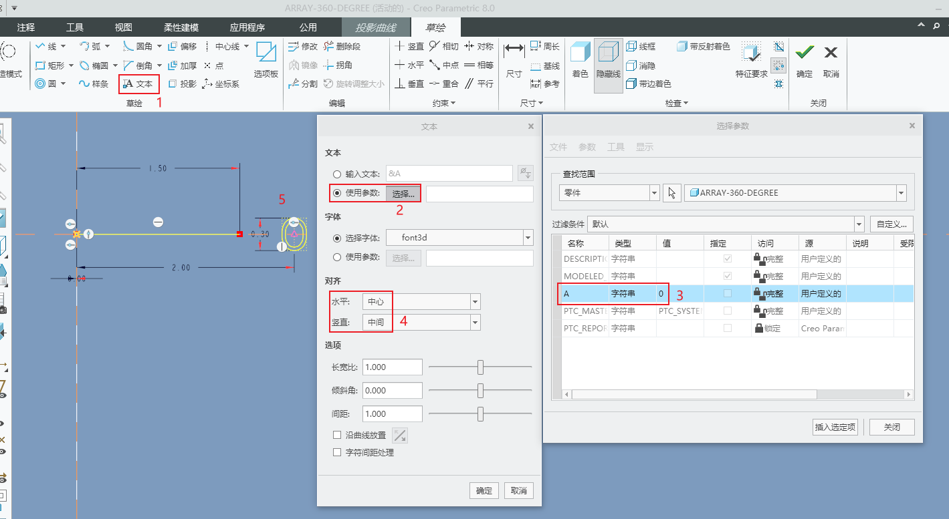This screenshot has height=519, width=949.
Task: Open 参数 menu in 选择参数 dialog
Action: (587, 147)
